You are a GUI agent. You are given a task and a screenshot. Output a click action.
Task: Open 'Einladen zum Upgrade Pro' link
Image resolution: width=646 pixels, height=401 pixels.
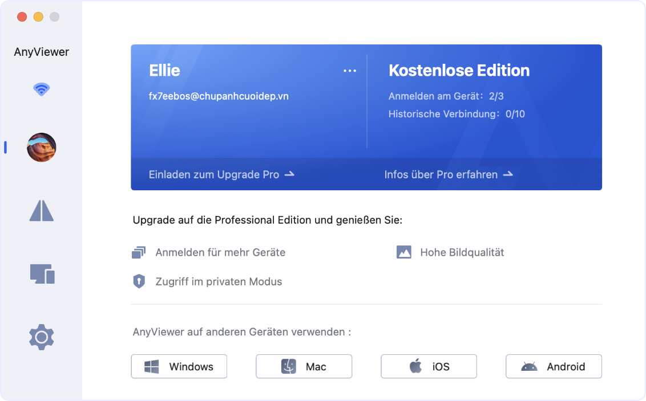coord(221,174)
